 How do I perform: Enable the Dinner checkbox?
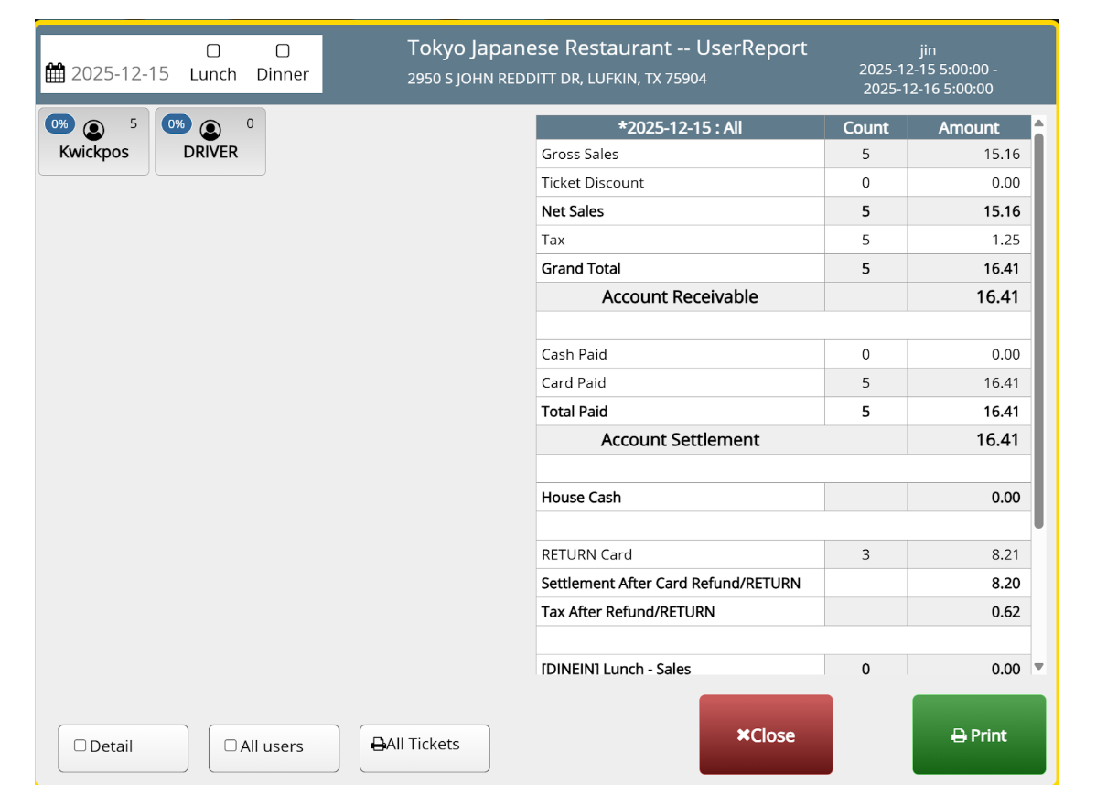click(x=283, y=51)
